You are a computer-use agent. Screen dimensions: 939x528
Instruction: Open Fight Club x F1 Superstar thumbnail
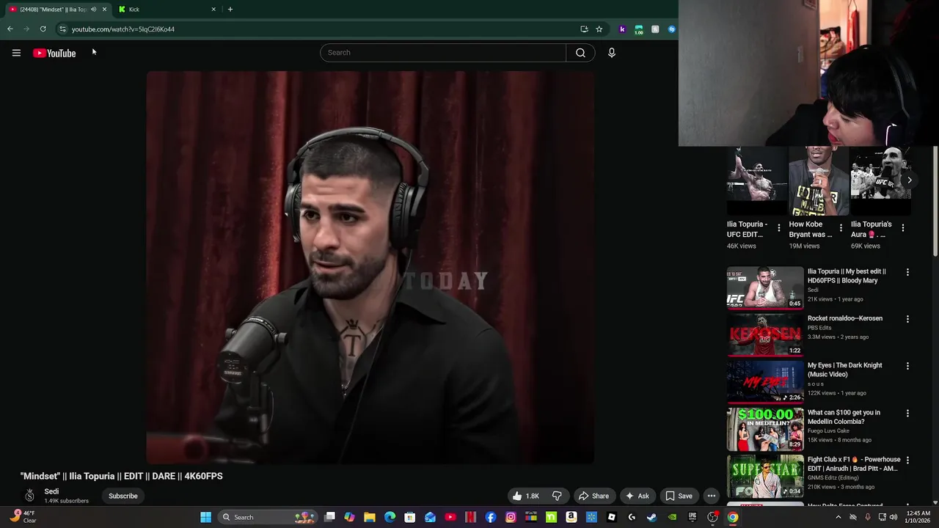click(x=765, y=475)
